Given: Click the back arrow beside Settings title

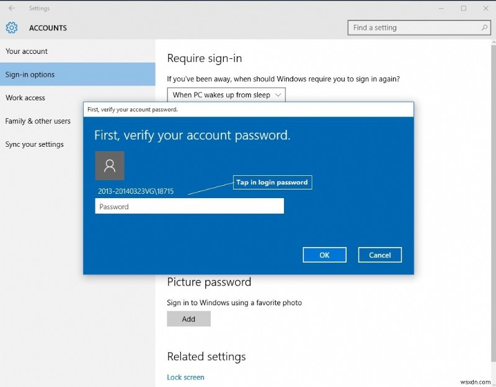Looking at the screenshot, I should 11,9.
